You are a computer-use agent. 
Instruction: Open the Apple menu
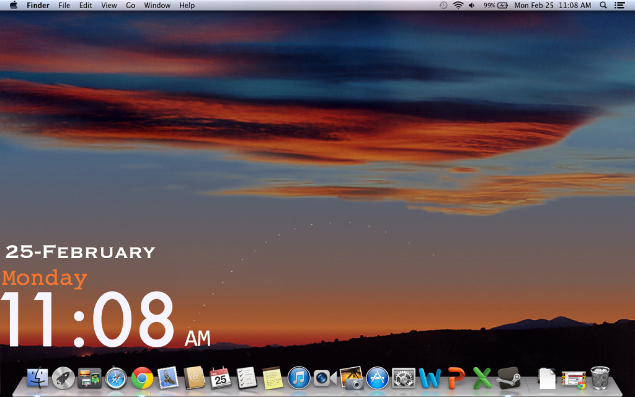click(x=13, y=5)
